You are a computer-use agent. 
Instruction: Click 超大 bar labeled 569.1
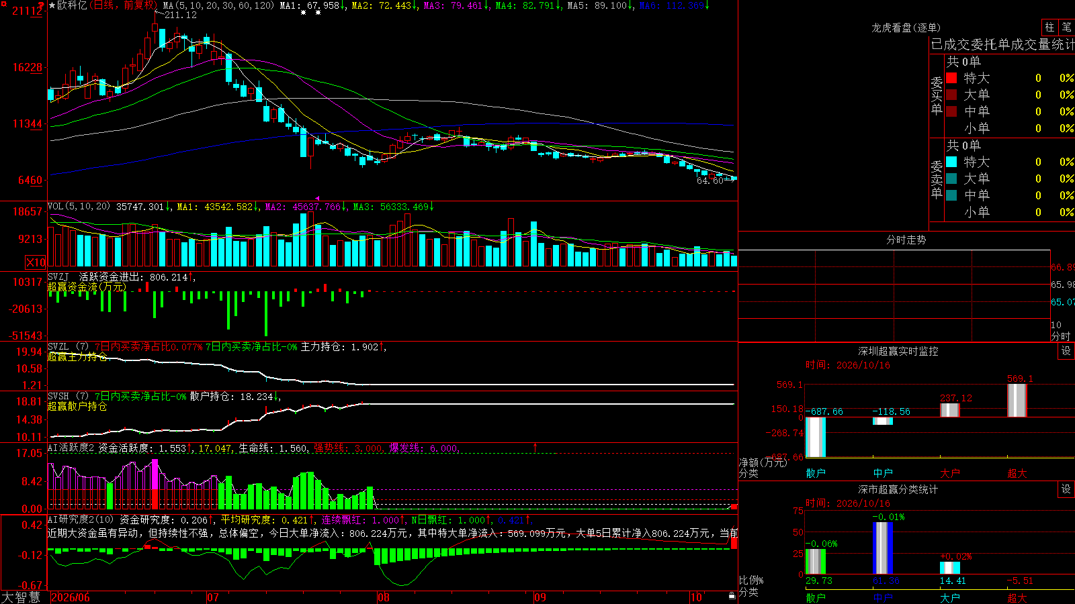click(1017, 400)
